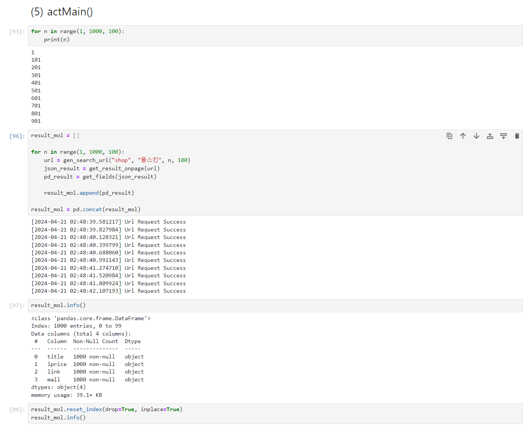
Task: Duplicate the active cell [96]
Action: (x=449, y=136)
